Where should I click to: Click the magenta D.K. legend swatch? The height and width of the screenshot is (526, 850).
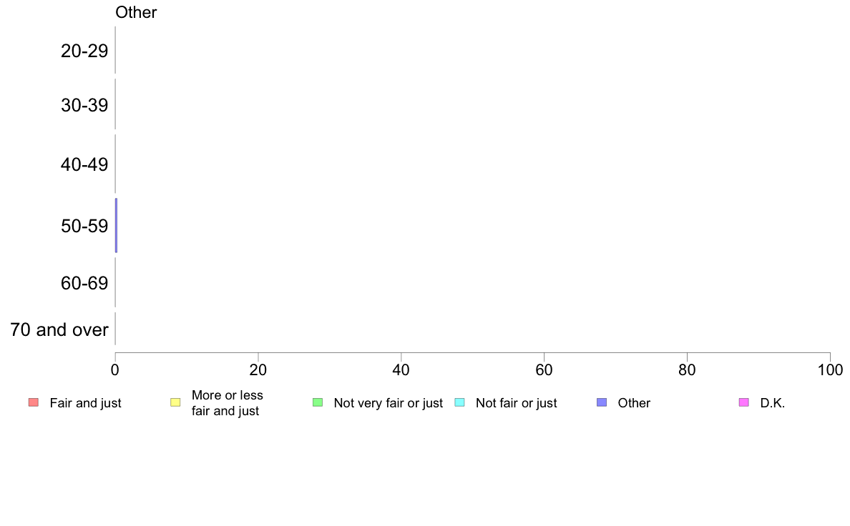[744, 402]
